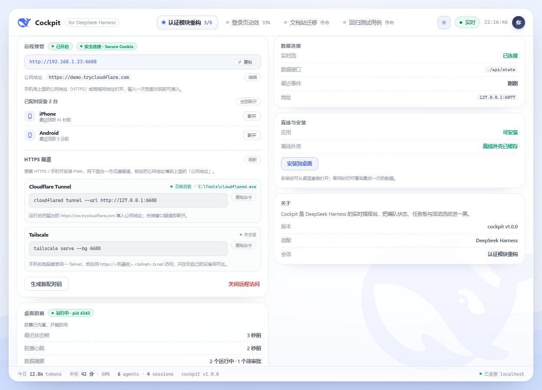Click the 已配对设备 2 台 heading
542x390 pixels.
[41, 101]
